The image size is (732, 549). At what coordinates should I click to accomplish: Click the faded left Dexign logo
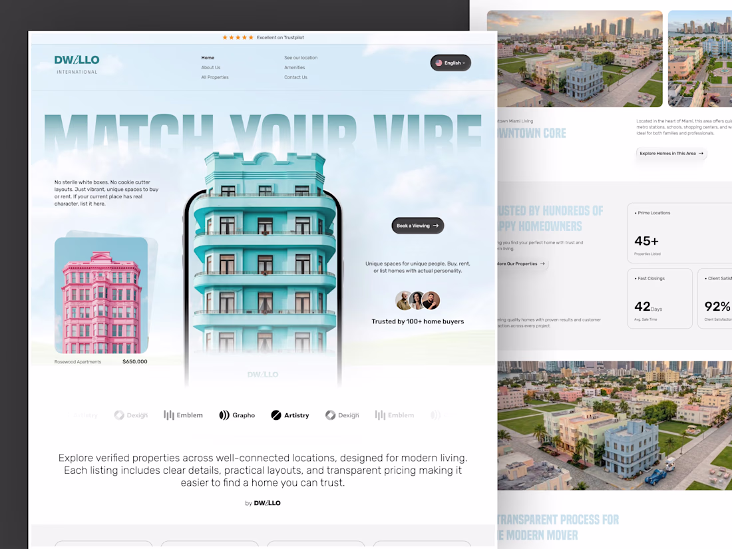[x=130, y=415]
